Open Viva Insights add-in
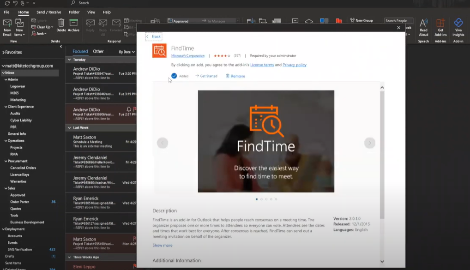Image resolution: width=470 pixels, height=270 pixels. (458, 27)
